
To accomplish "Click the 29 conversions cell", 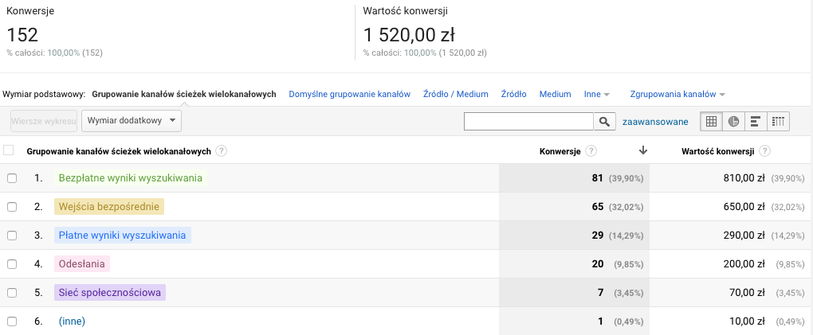I will 597,235.
